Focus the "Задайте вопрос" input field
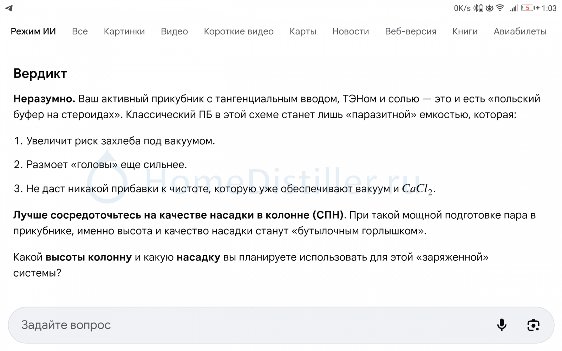This screenshot has width=562, height=351. [246, 325]
